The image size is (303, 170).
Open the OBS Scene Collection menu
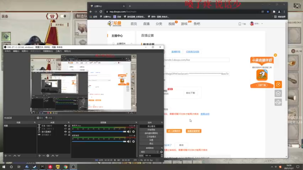[48, 51]
